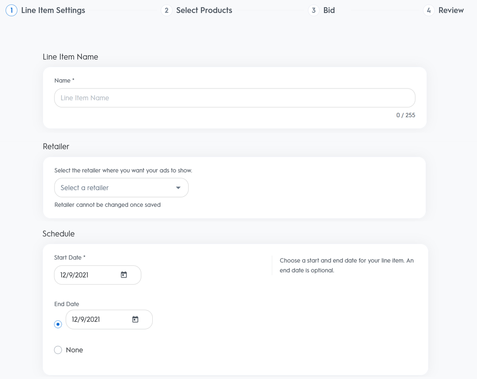Screen dimensions: 477x379
Task: Click into the End Date text field
Action: (x=99, y=319)
